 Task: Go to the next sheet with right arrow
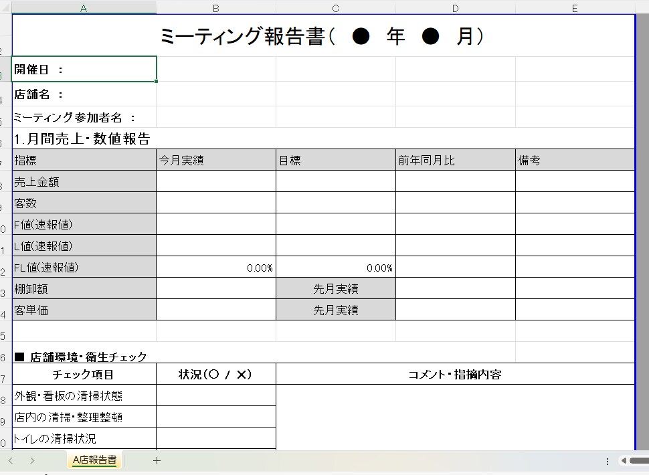(x=32, y=460)
